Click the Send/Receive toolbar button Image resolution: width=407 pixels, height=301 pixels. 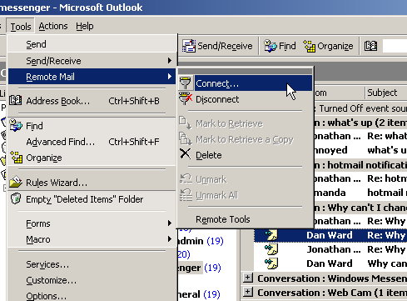point(217,46)
